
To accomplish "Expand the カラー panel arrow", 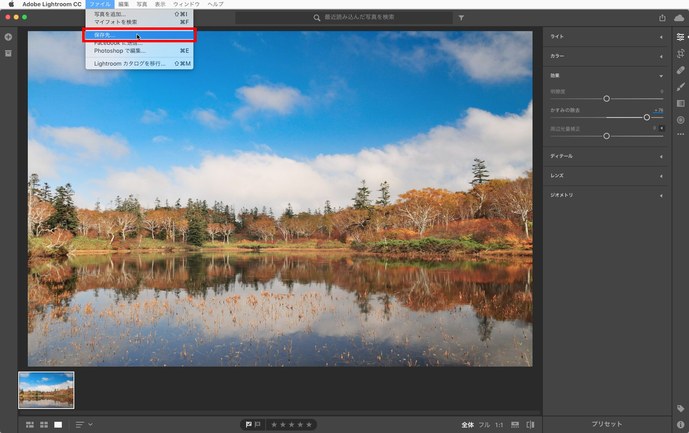I will pyautogui.click(x=661, y=56).
